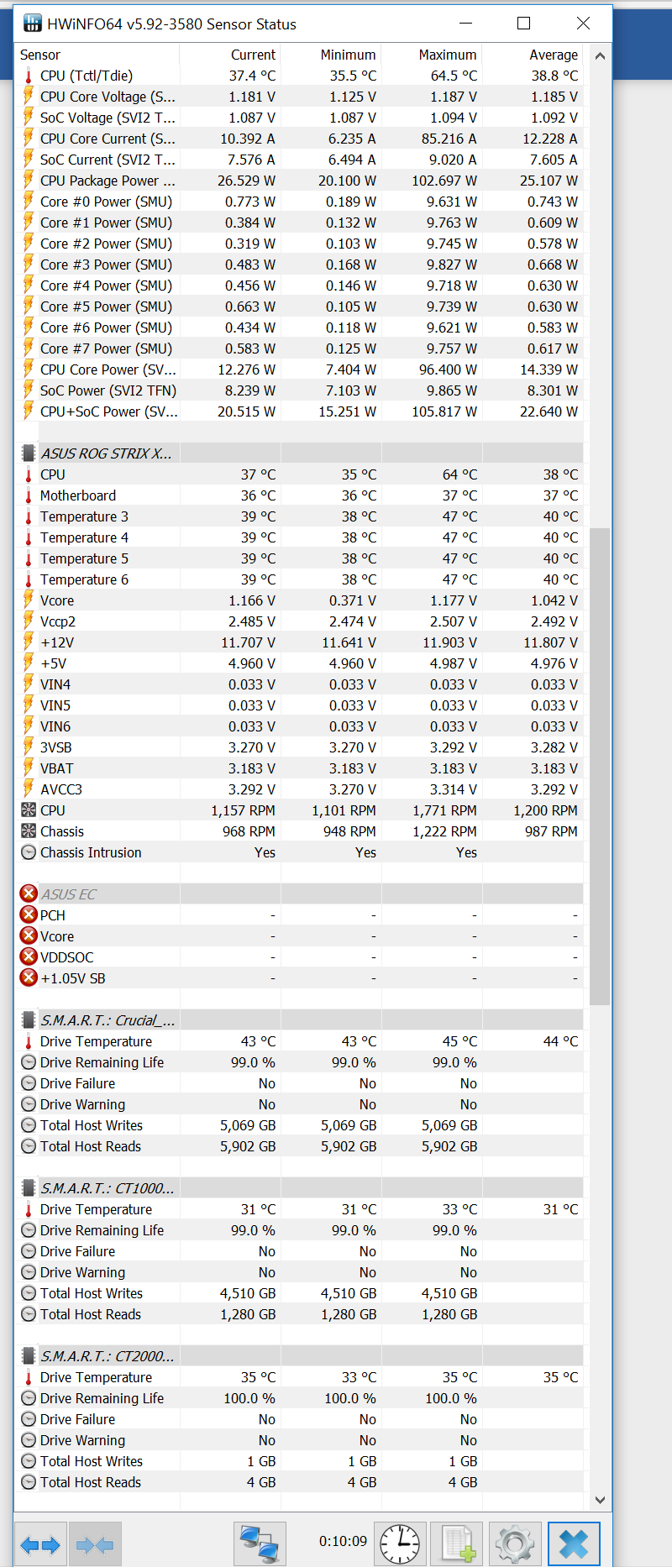Select the +5V row
The height and width of the screenshot is (1567, 672).
click(299, 663)
